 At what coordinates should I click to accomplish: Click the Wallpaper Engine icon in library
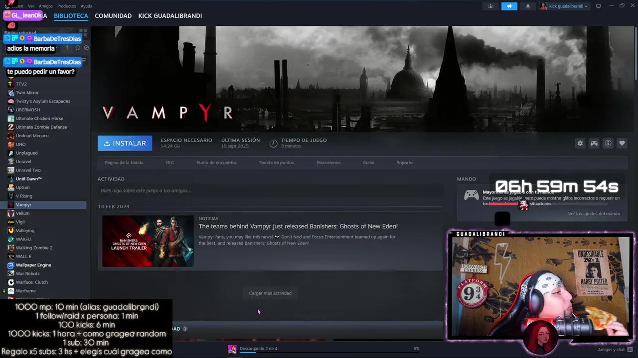(11, 265)
